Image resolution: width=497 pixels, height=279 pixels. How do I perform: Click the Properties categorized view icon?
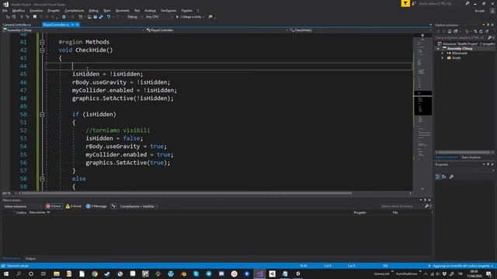438,177
